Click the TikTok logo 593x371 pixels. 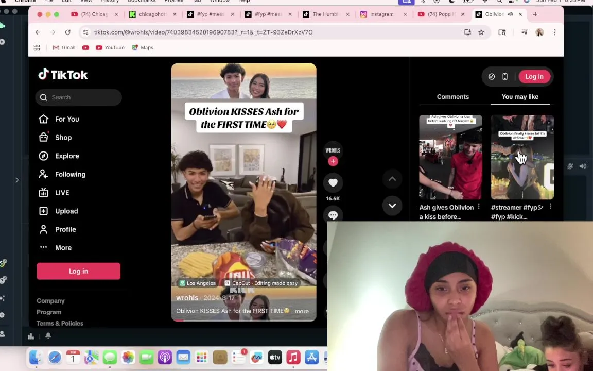[63, 75]
